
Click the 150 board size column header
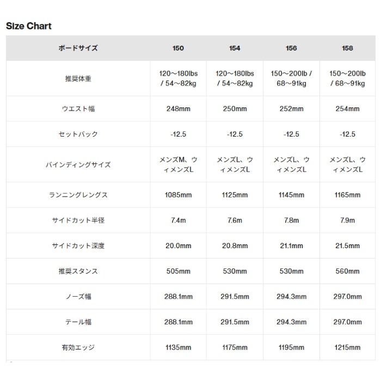pyautogui.click(x=178, y=48)
